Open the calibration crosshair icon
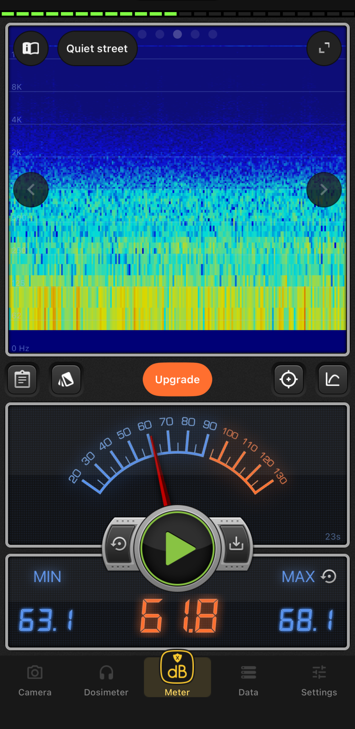Viewport: 355px width, 729px height. (x=288, y=379)
